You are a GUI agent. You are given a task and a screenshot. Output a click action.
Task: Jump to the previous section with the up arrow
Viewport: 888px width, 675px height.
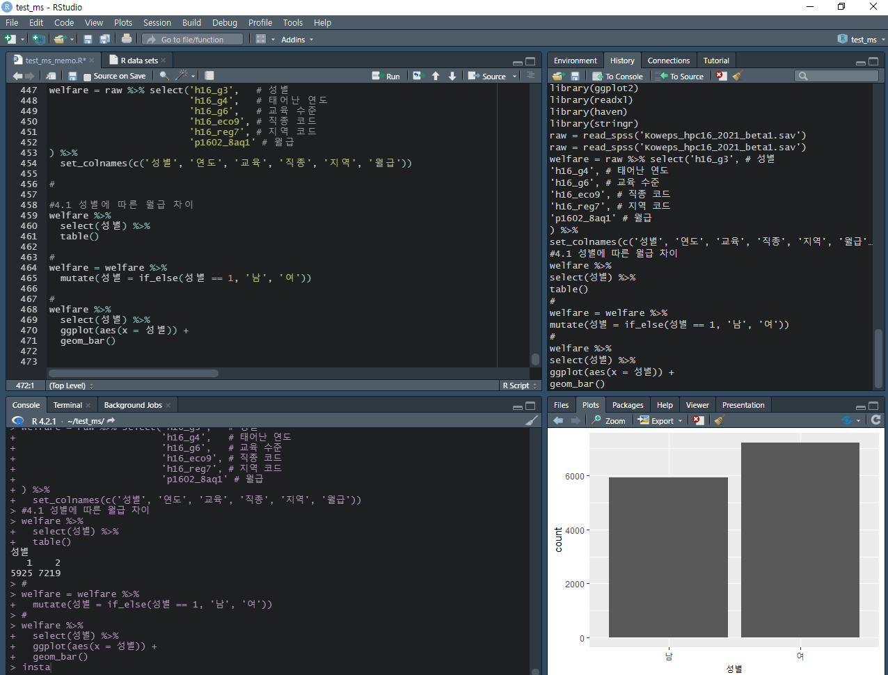click(x=436, y=76)
